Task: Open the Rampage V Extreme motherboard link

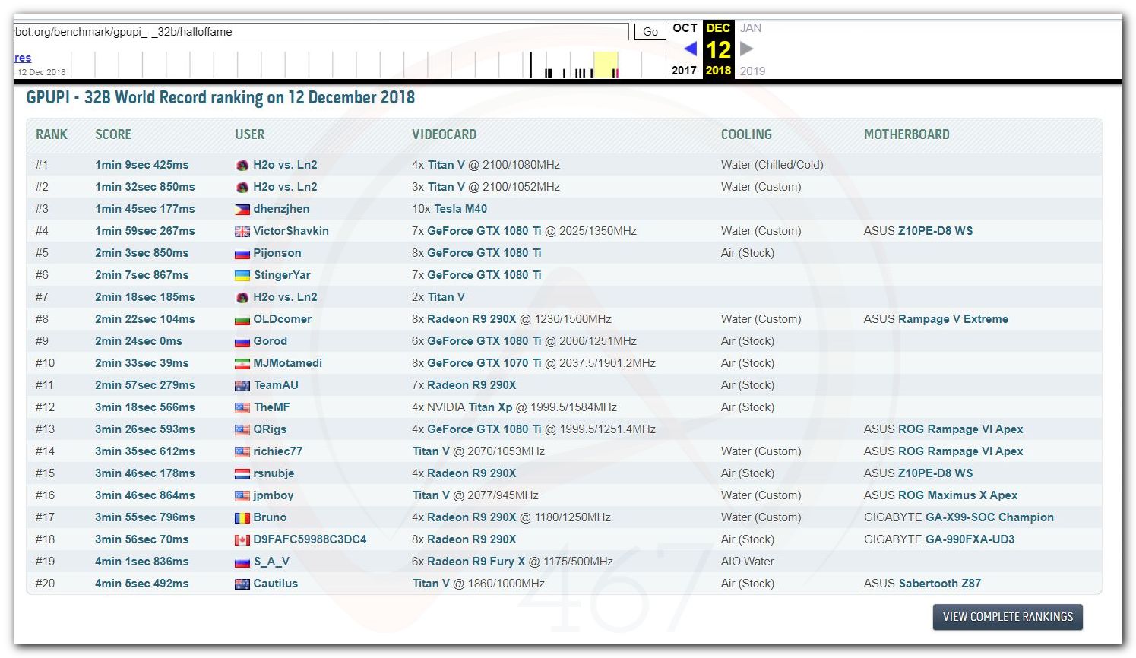Action: (953, 319)
